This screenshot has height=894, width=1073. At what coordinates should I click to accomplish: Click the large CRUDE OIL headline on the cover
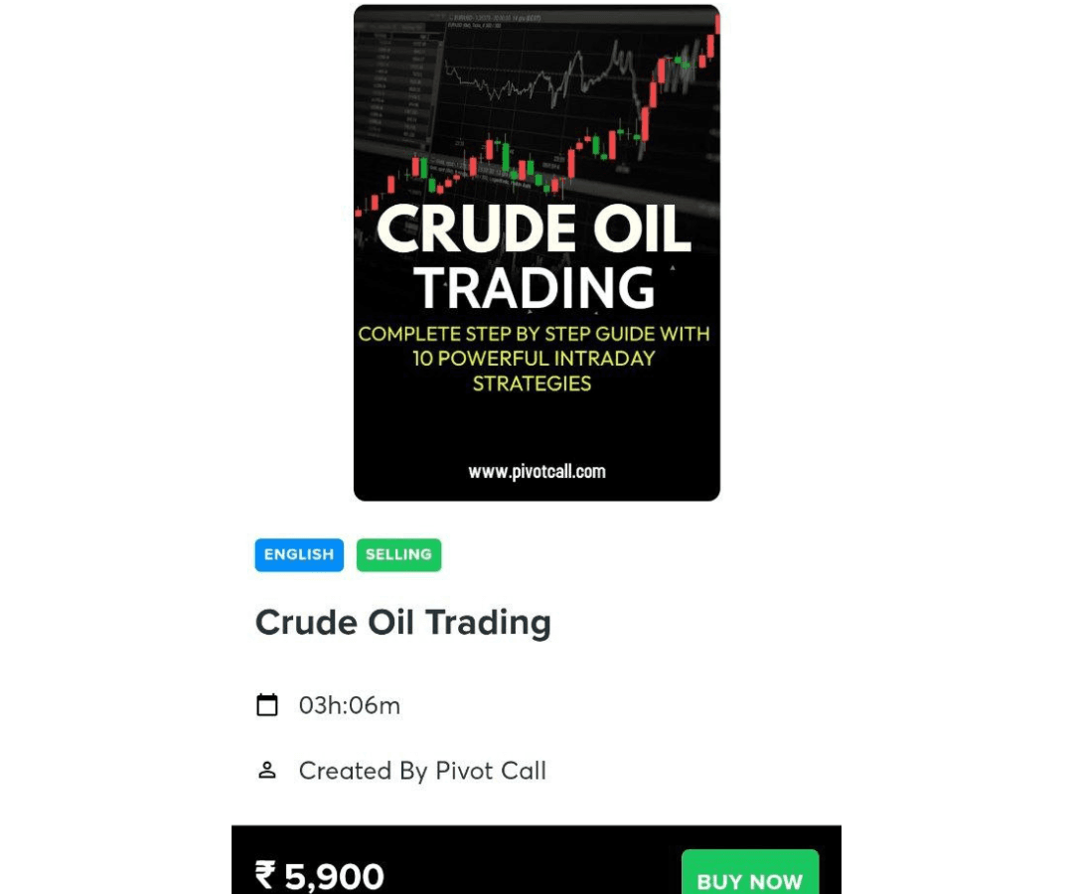tap(534, 228)
